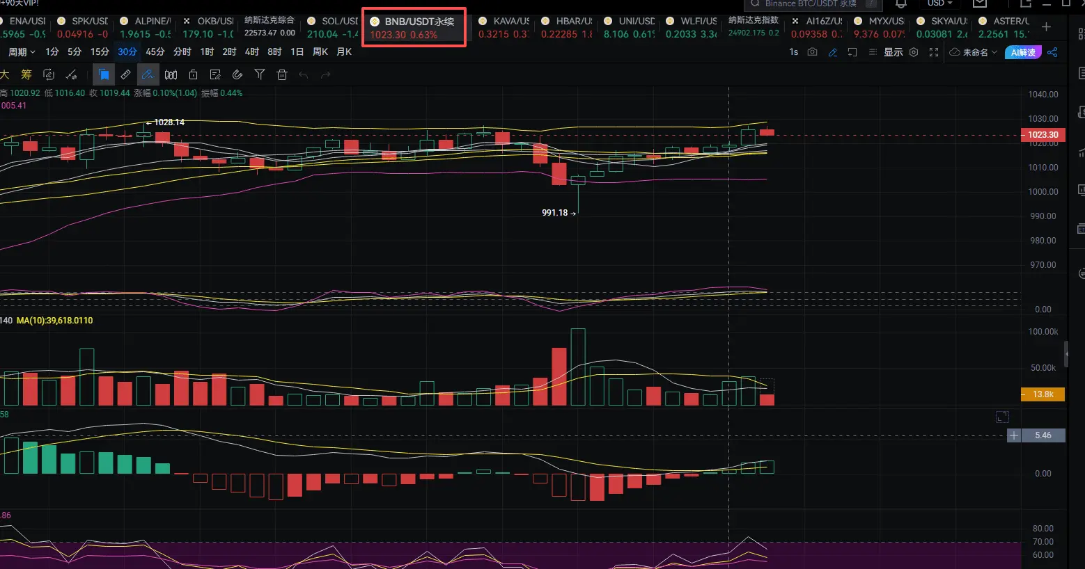Open the mail inbox icon at top
1085x569 pixels.
(x=980, y=3)
